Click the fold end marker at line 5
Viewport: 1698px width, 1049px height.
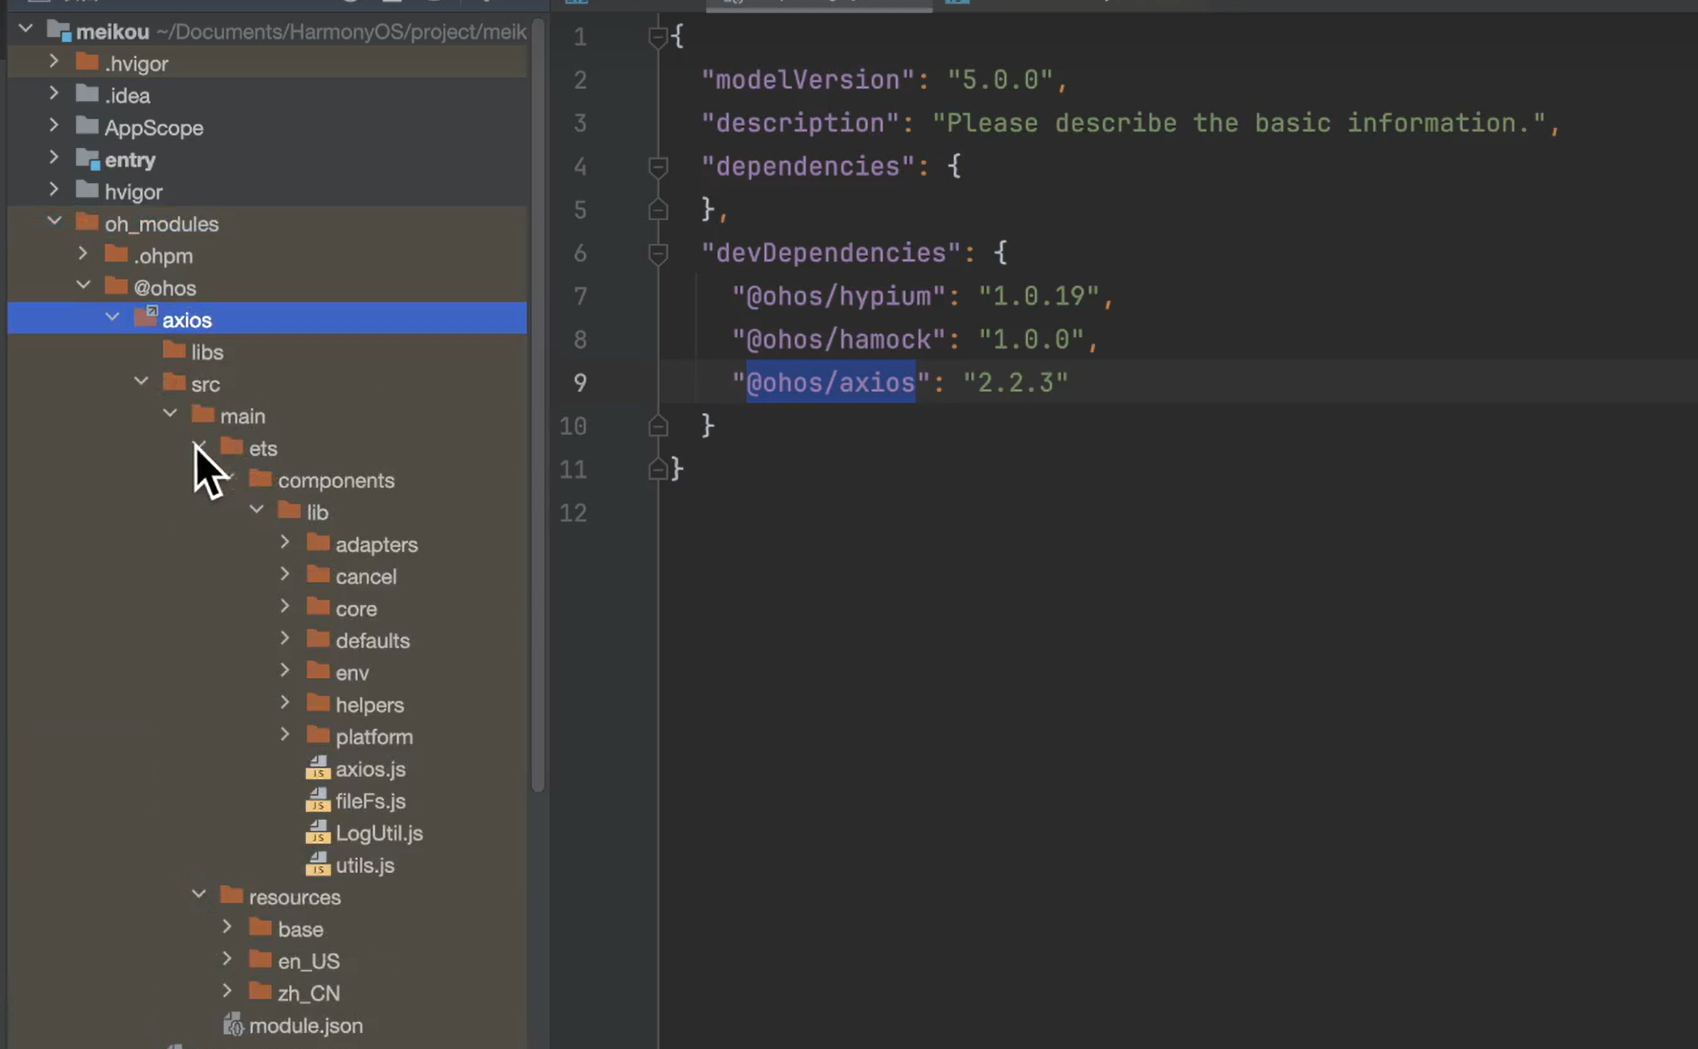(657, 209)
